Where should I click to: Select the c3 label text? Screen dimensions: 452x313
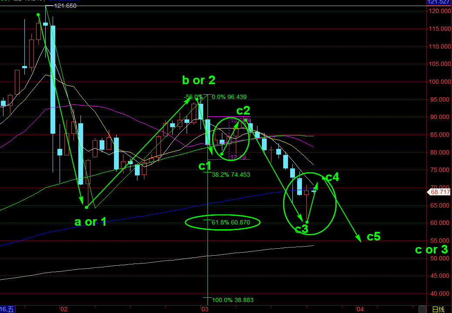(x=301, y=230)
